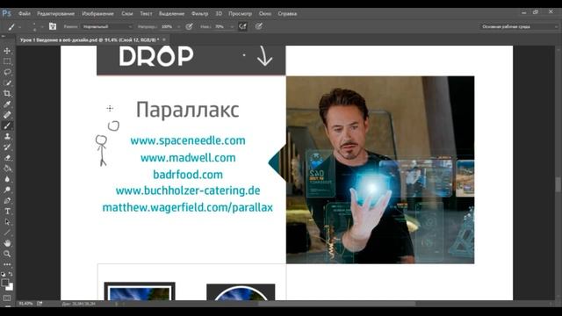Select the Line shape tool
562x316 pixels.
pos(7,233)
